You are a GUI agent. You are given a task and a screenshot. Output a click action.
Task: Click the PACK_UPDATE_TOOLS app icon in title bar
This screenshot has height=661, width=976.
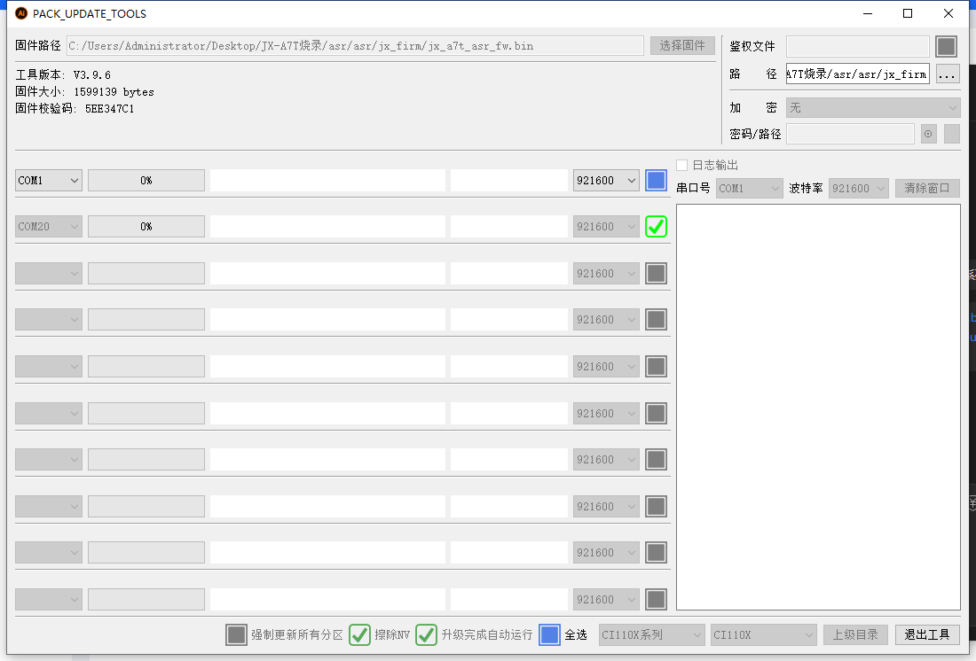(21, 13)
